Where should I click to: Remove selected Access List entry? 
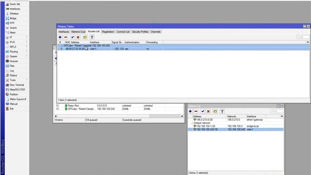pos(66,37)
